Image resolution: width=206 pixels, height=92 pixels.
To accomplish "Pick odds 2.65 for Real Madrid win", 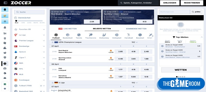I will tap(121, 51).
